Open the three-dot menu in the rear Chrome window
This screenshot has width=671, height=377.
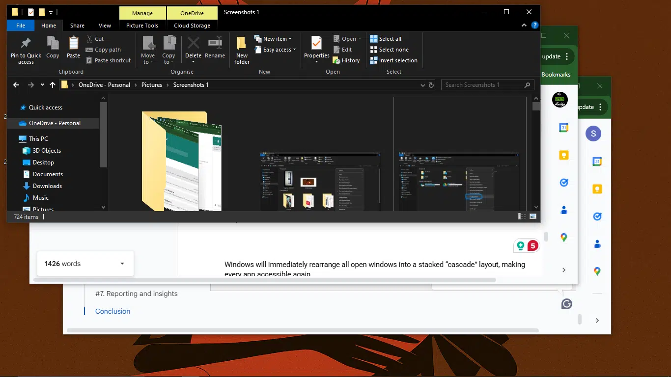tap(600, 107)
